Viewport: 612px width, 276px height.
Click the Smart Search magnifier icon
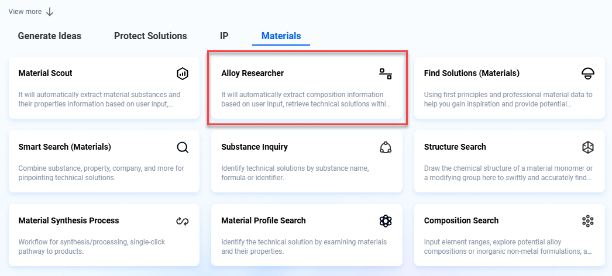(183, 147)
